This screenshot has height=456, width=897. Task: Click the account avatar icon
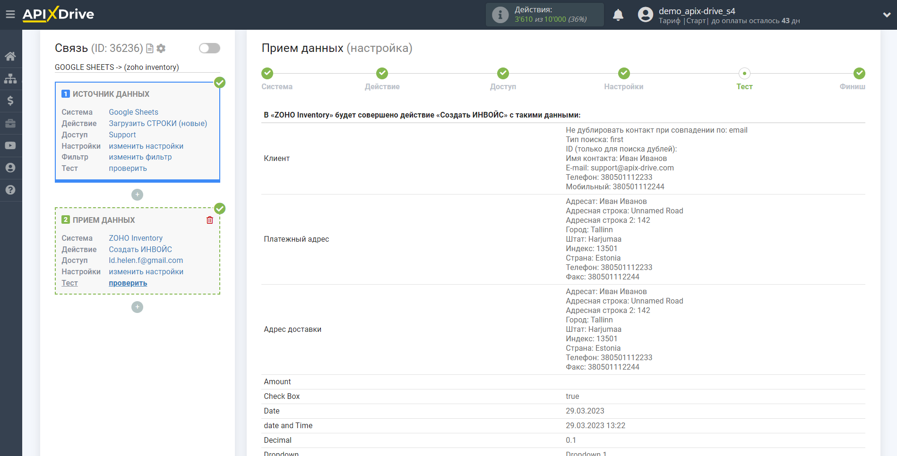(646, 15)
